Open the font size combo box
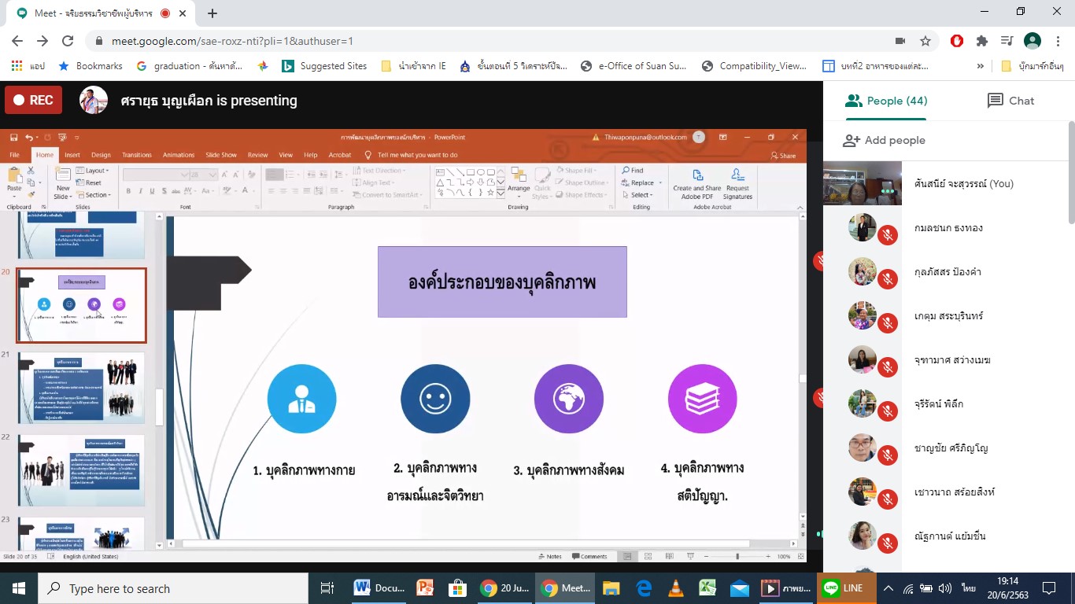The height and width of the screenshot is (604, 1075). pos(204,175)
